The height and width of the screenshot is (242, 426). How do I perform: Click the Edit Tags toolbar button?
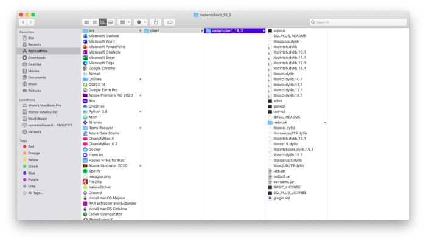coord(170,22)
